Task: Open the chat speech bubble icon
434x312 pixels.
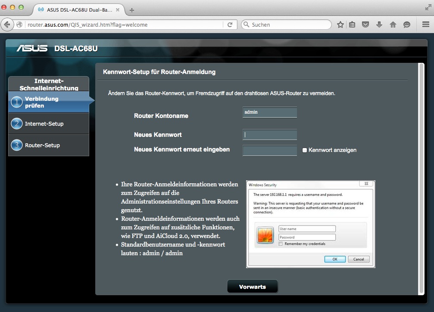Action: point(406,25)
